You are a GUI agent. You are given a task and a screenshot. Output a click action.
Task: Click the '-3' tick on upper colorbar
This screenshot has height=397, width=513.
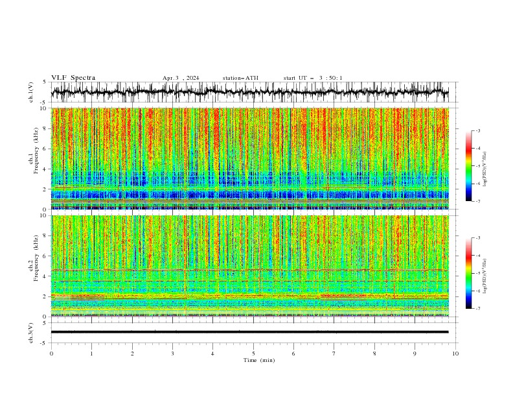pyautogui.click(x=478, y=130)
